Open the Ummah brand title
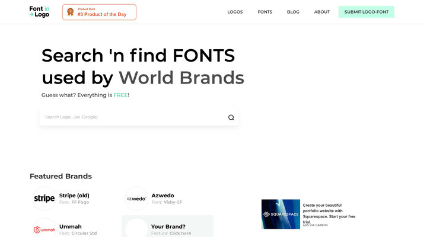The height and width of the screenshot is (237, 427). pos(70,226)
